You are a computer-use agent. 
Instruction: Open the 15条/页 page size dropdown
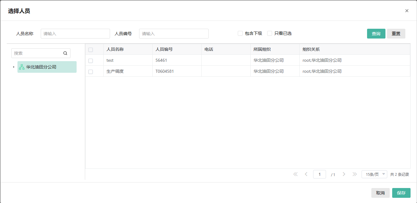pos(374,174)
